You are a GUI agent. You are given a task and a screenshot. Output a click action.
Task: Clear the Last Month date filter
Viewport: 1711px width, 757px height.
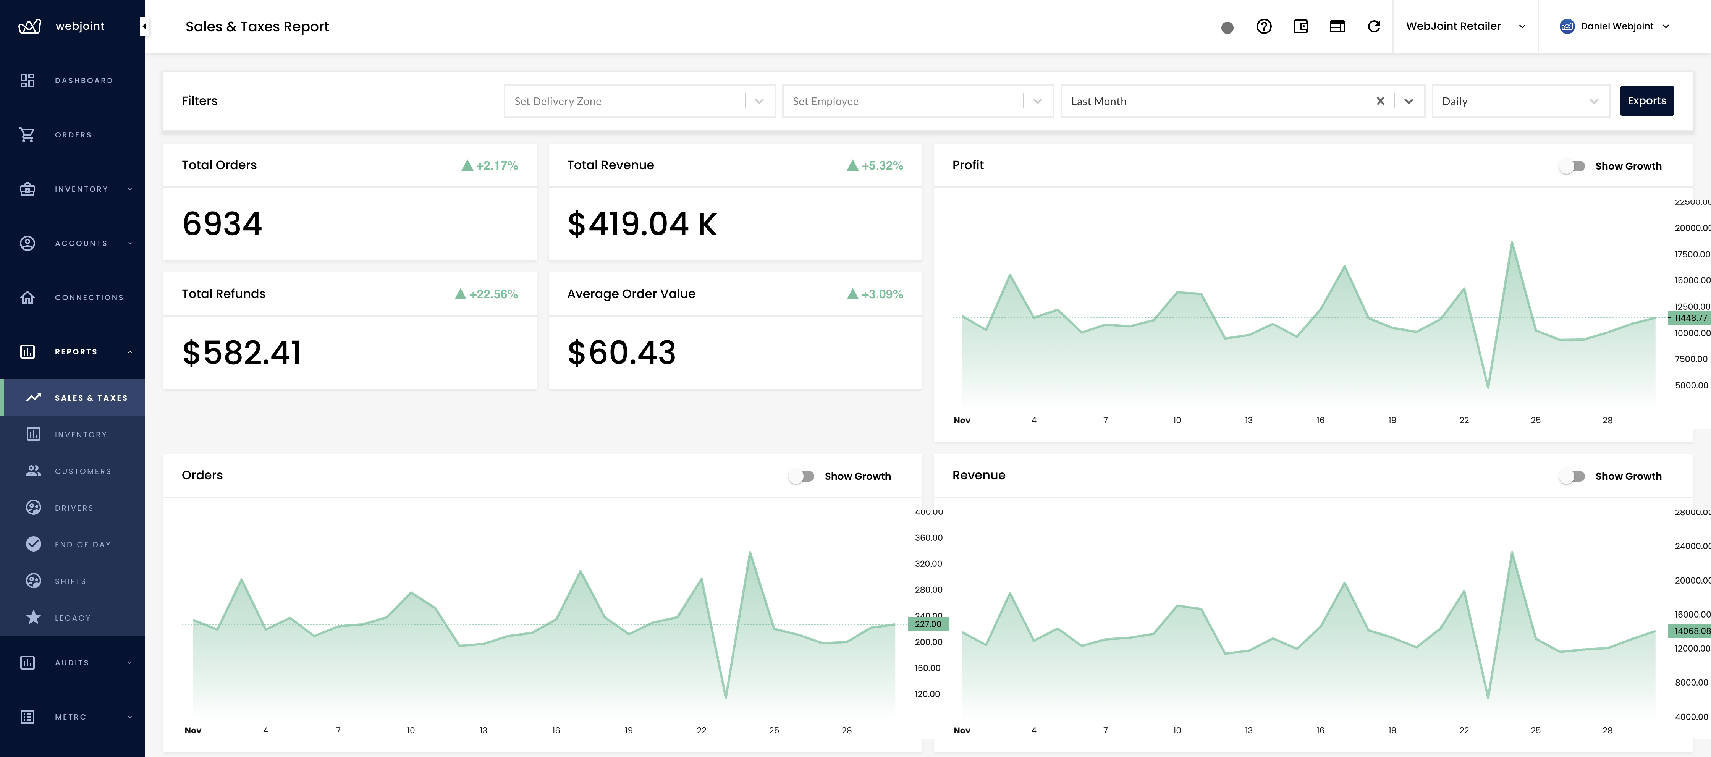click(1380, 101)
